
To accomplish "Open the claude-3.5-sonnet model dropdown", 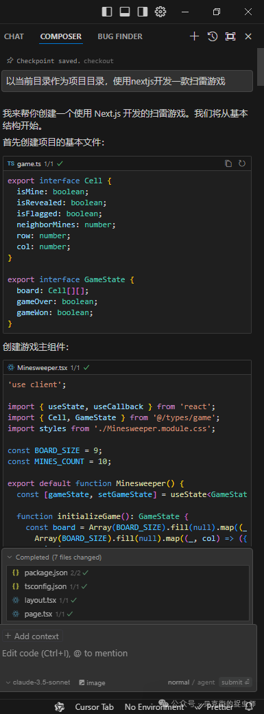I will (x=38, y=682).
